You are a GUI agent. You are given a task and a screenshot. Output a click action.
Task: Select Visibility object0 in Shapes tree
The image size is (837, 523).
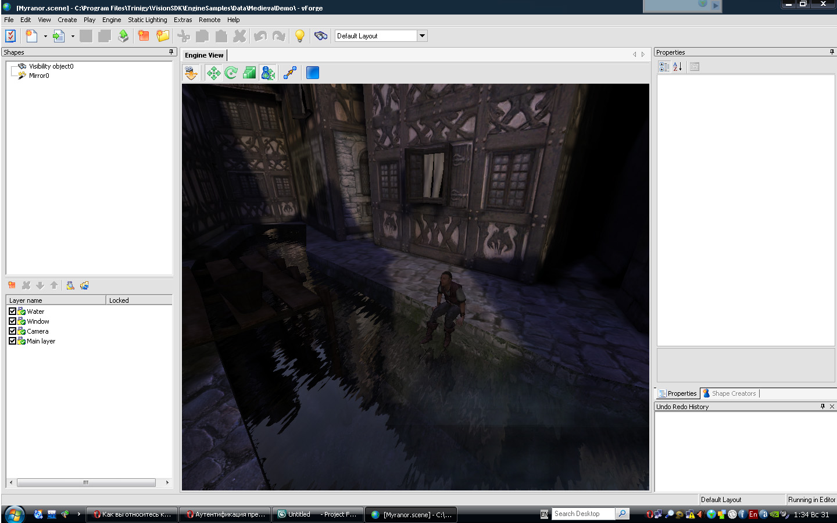coord(51,66)
